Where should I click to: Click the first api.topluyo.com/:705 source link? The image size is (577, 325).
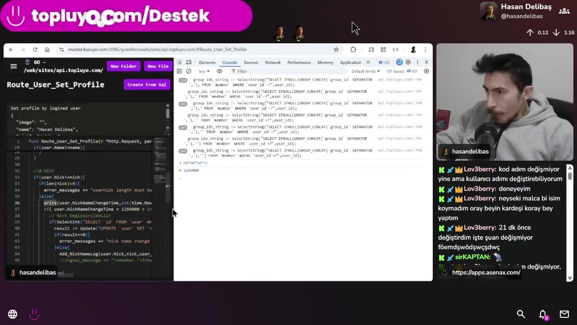point(400,91)
